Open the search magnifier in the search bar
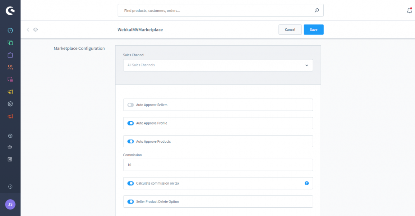415x216 pixels. coord(316,10)
